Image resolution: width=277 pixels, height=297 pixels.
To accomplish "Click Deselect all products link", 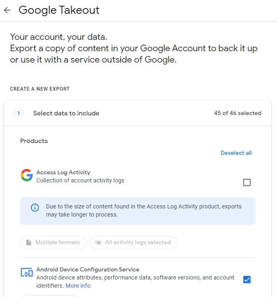I will [236, 153].
